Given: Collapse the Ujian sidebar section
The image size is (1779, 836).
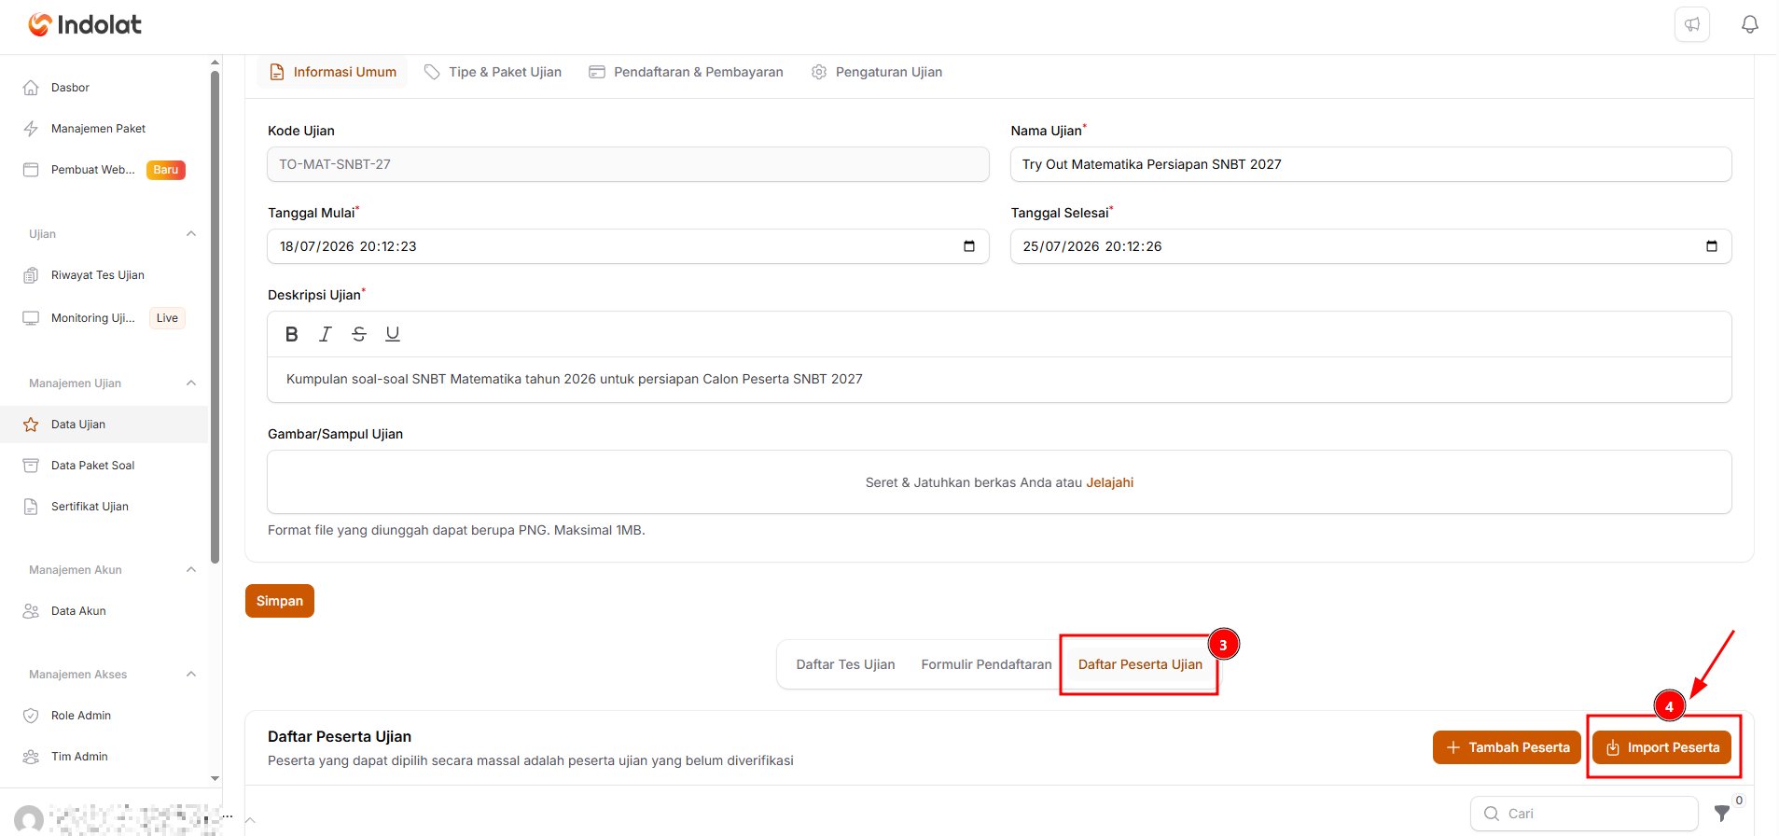Looking at the screenshot, I should pyautogui.click(x=191, y=234).
